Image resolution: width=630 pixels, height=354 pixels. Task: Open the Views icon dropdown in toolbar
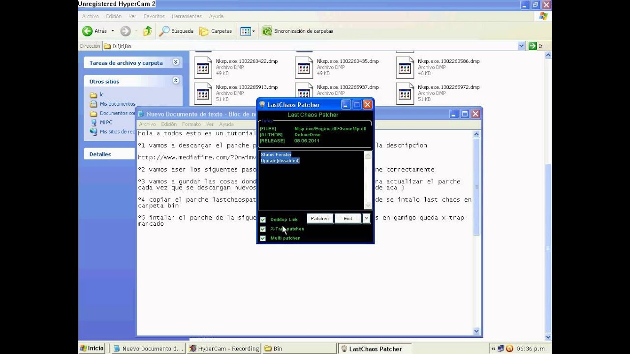248,31
